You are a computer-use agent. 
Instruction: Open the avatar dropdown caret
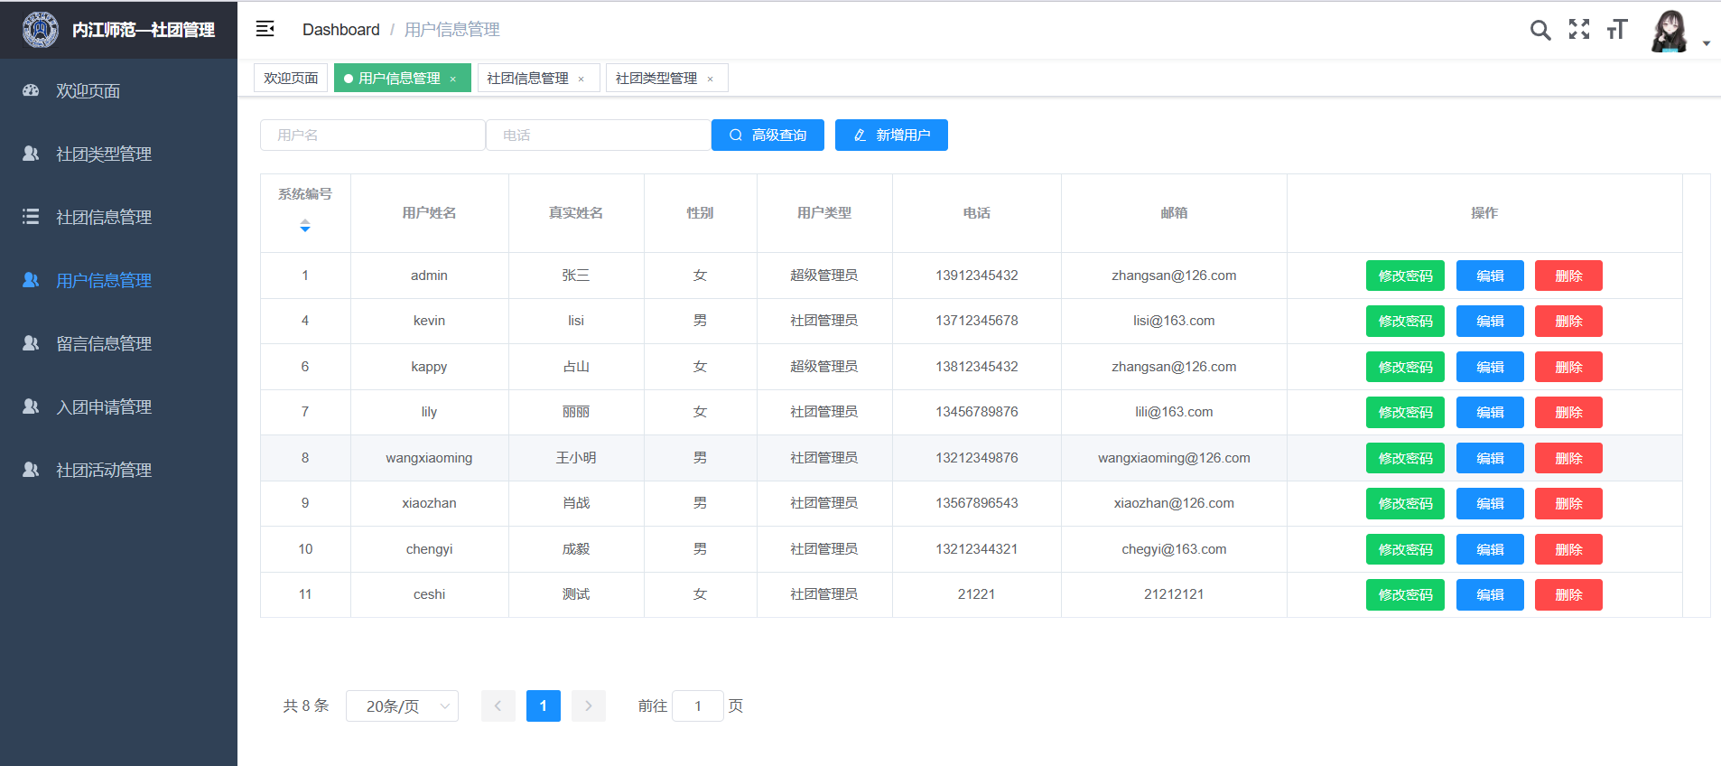[x=1707, y=43]
